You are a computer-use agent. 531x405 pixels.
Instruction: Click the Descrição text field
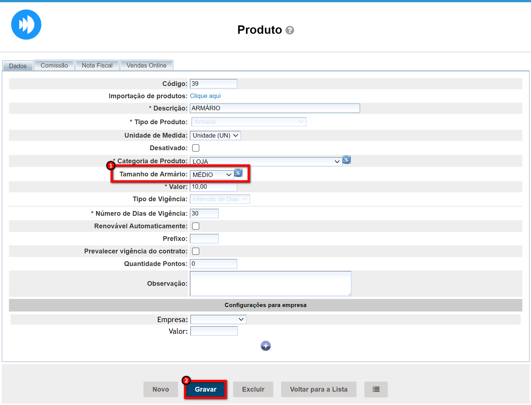tap(275, 108)
